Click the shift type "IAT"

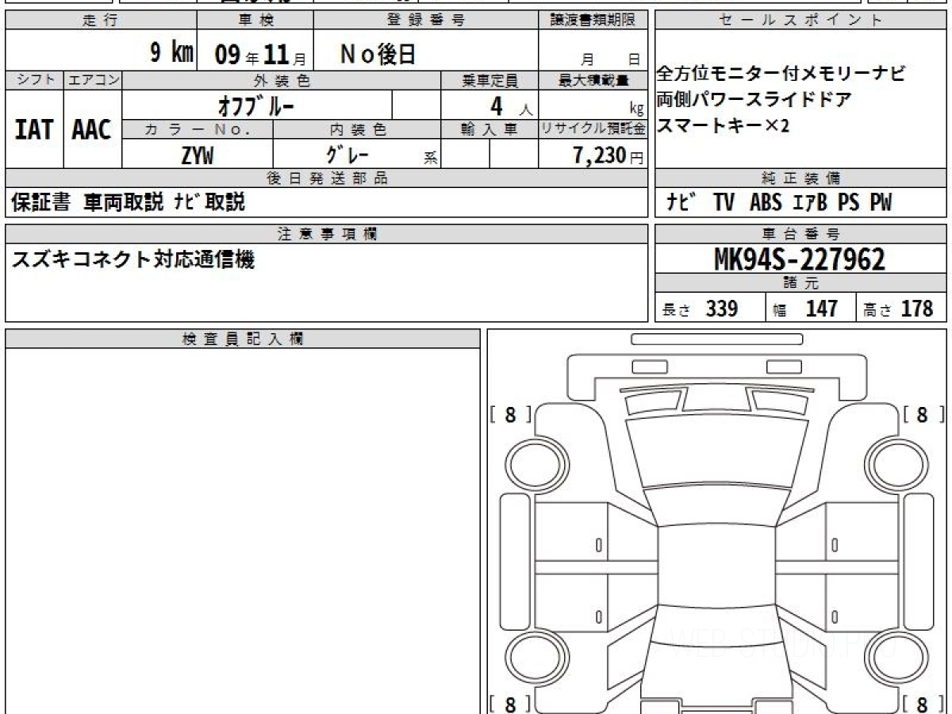[34, 129]
